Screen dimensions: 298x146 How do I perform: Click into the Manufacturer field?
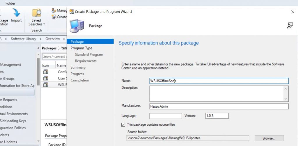click(x=219, y=106)
